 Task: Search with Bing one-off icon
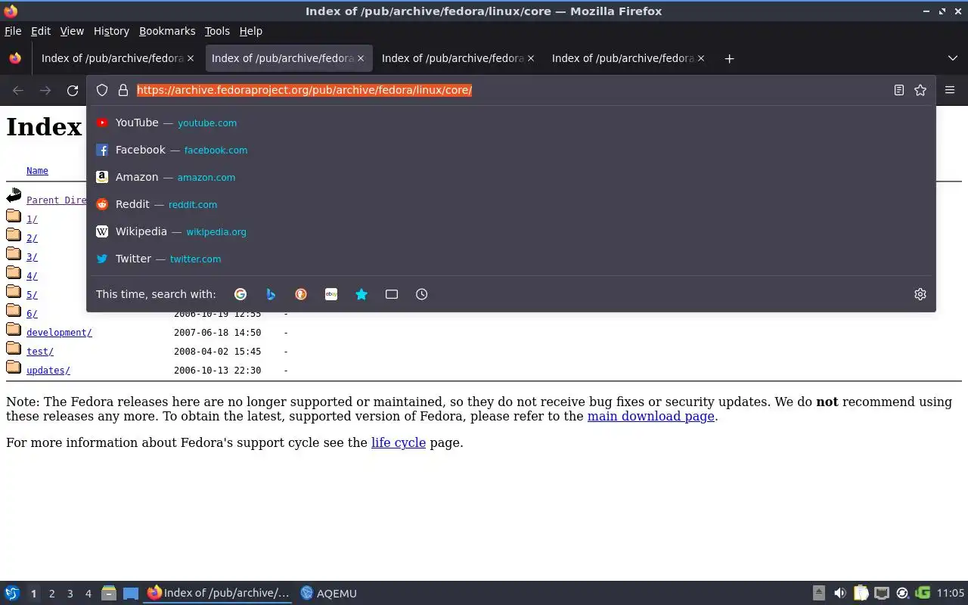(x=271, y=294)
